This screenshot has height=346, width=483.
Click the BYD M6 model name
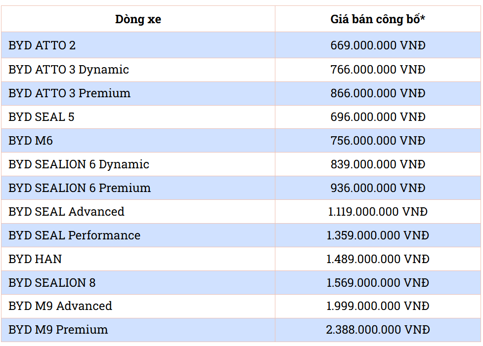click(x=31, y=141)
